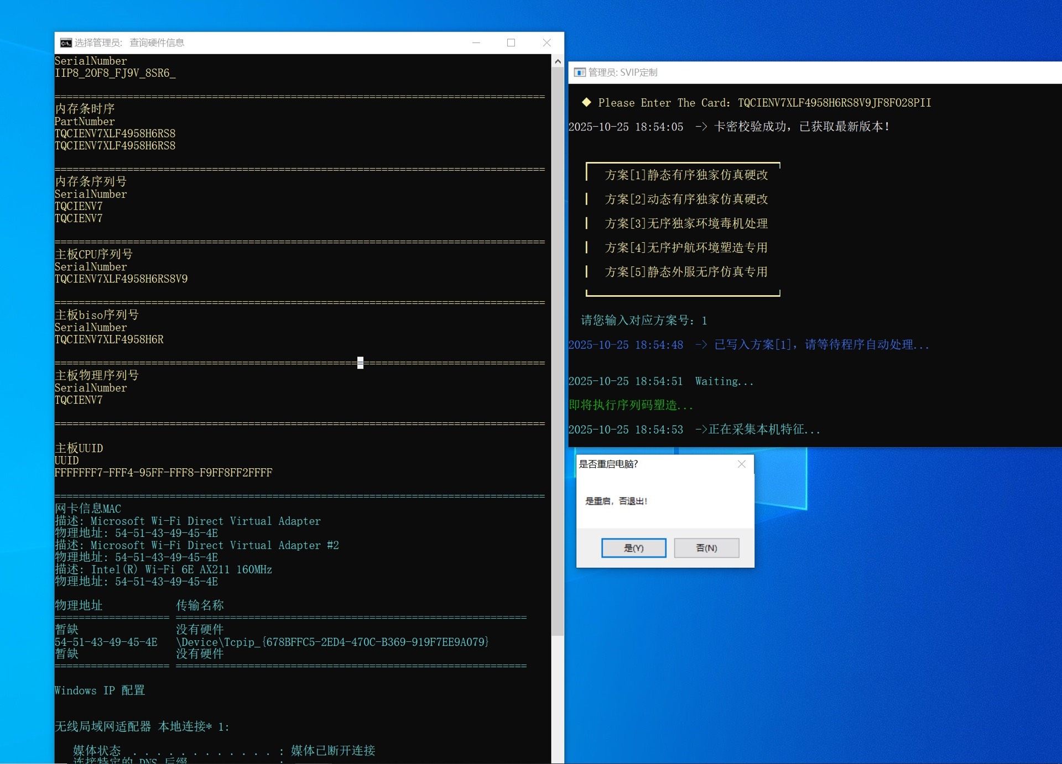1062x764 pixels.
Task: Click the yellow diamond before Please Enter The Card
Action: click(x=586, y=102)
